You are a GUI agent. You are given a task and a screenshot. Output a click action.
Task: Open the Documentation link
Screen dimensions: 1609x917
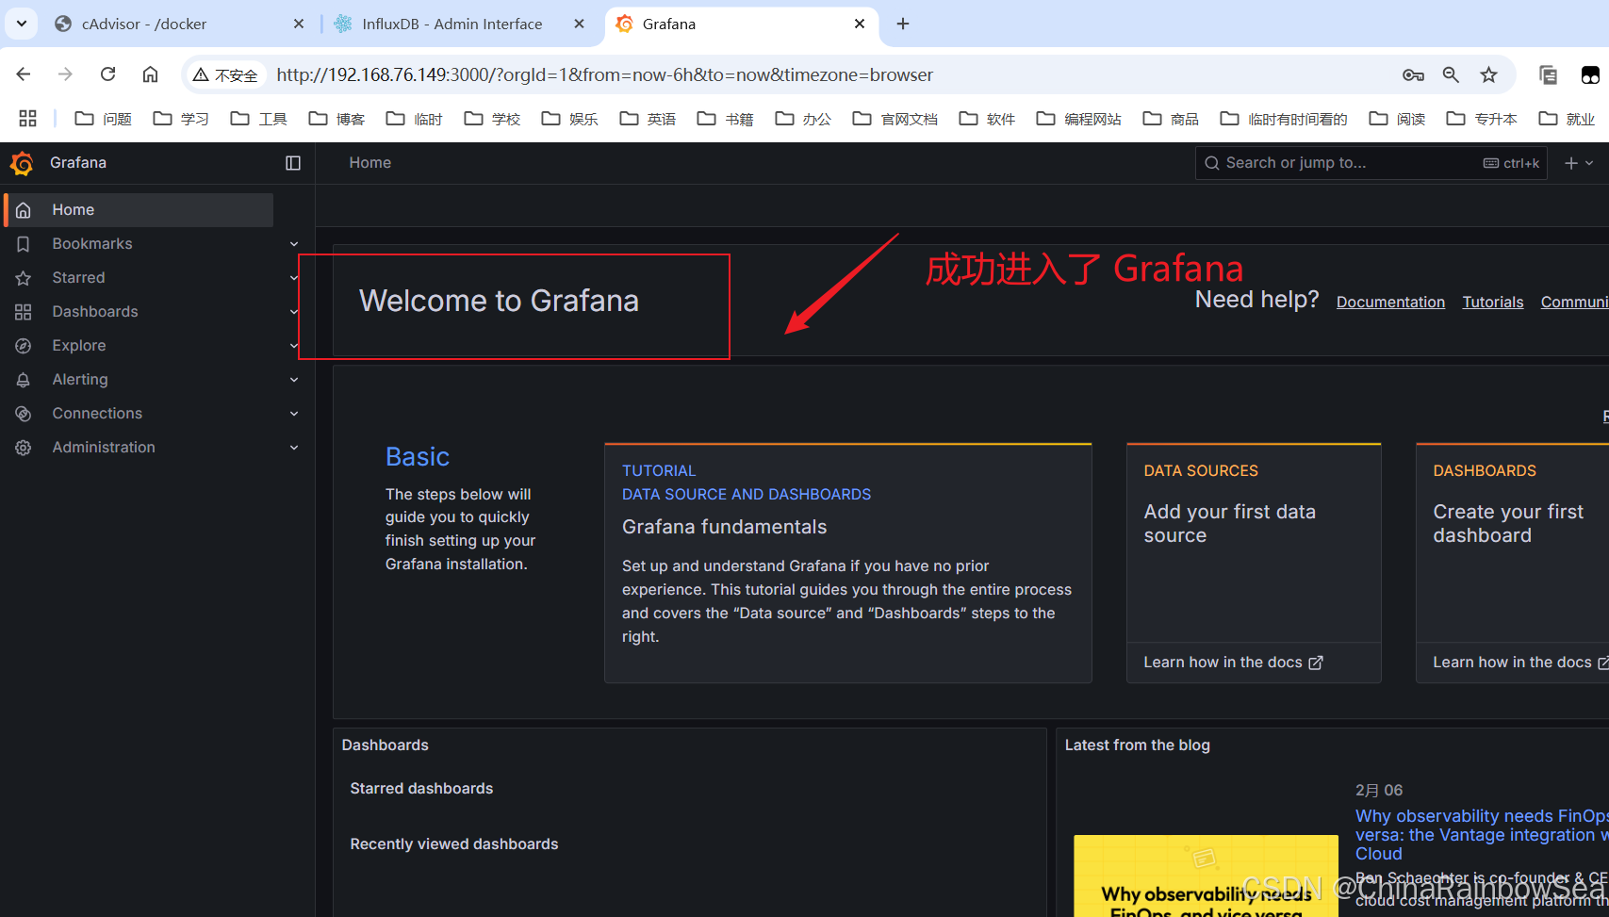click(x=1390, y=302)
